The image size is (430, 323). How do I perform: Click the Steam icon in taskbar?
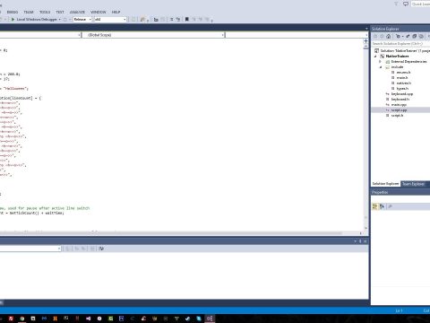pyautogui.click(x=187, y=319)
